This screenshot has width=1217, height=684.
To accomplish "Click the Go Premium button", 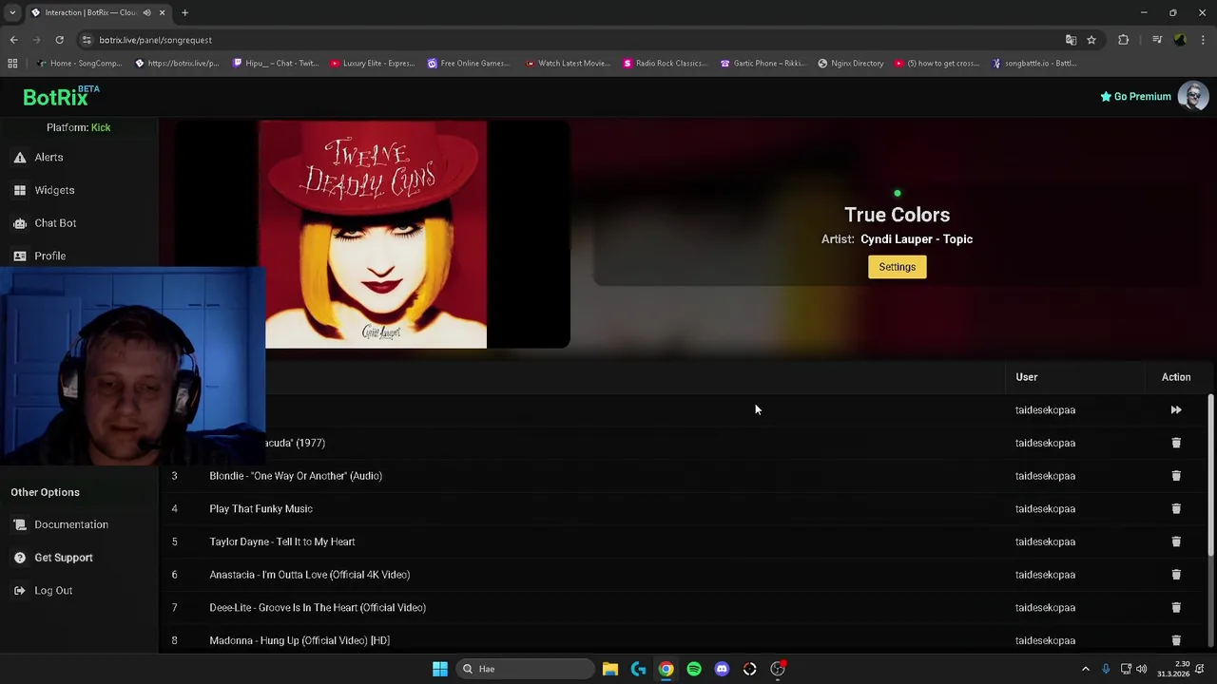I will pyautogui.click(x=1135, y=97).
